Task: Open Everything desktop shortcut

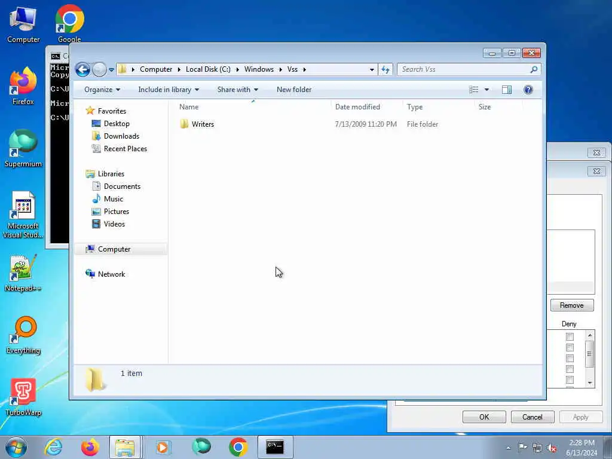Action: click(x=23, y=335)
